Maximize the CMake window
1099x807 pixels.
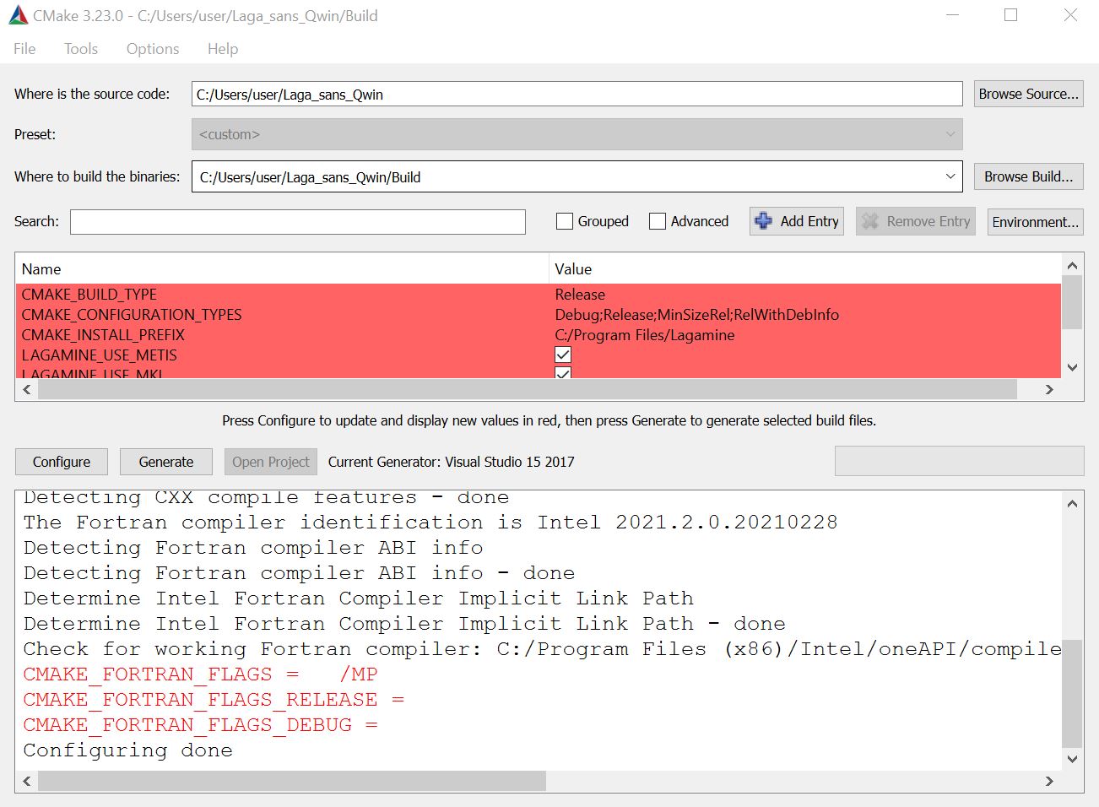(1010, 15)
